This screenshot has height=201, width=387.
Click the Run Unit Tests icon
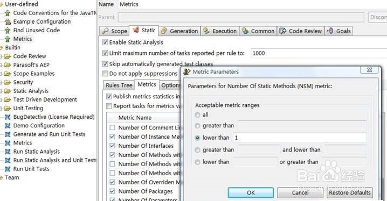point(8,169)
